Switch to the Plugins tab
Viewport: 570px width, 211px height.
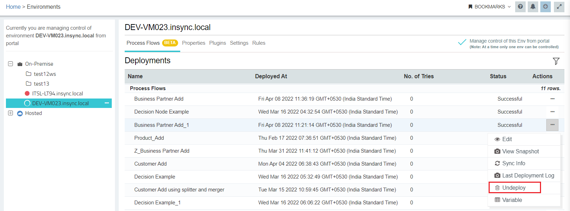tap(218, 43)
